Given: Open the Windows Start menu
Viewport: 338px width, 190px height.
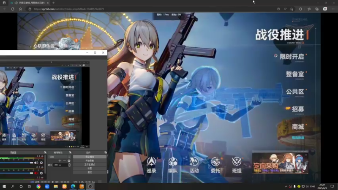Looking at the screenshot, I should pos(4,187).
